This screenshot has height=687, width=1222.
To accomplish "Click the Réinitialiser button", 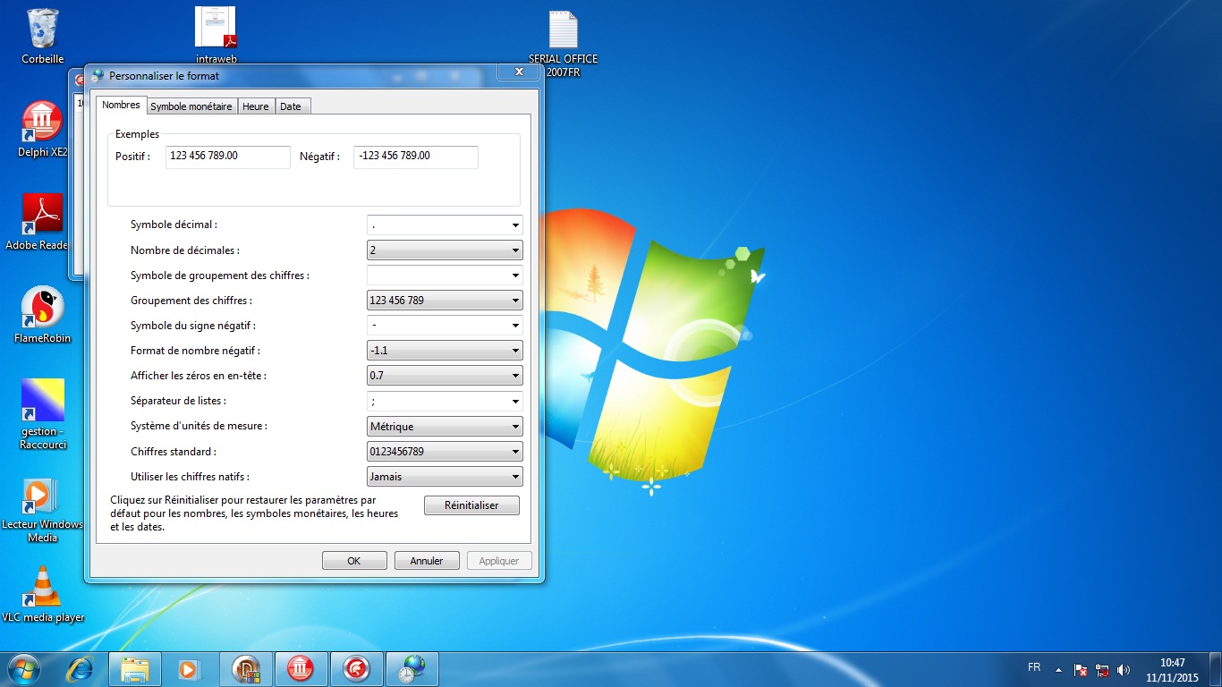I will point(471,505).
